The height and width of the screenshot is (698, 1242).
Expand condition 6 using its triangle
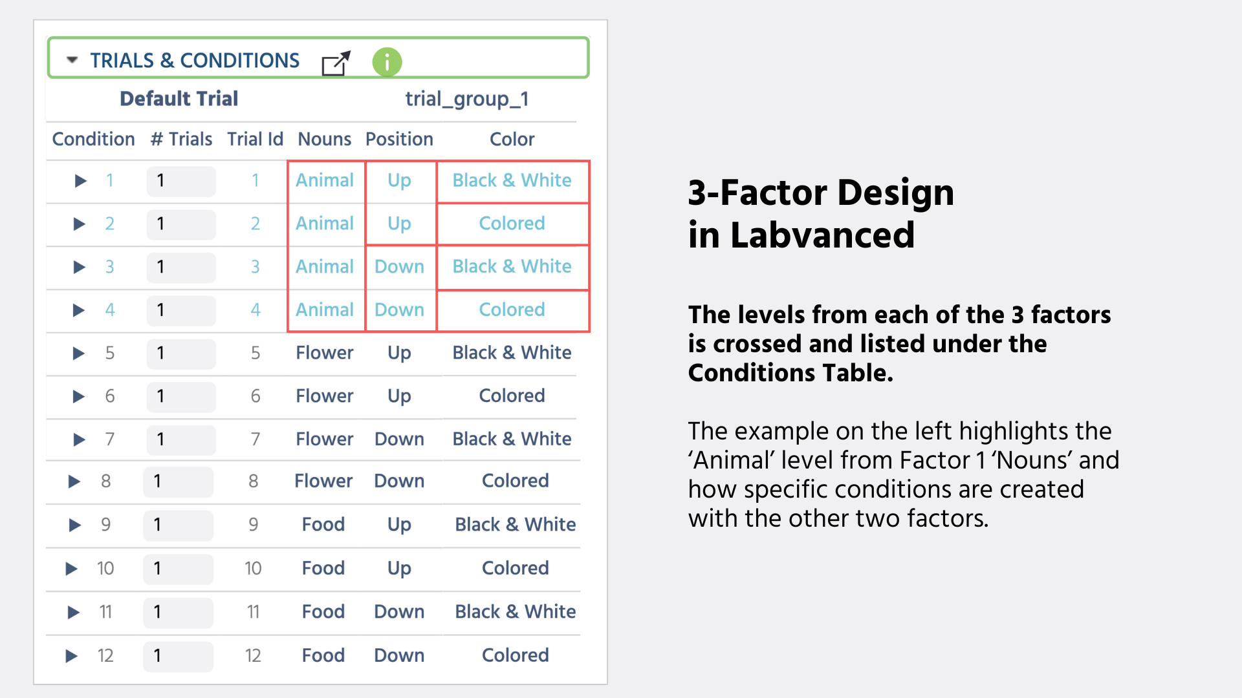[78, 397]
